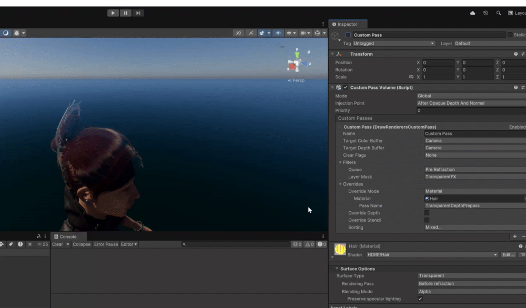The image size is (526, 308).
Task: Open the dropdown beside the debug bug icon
Action: point(24,33)
